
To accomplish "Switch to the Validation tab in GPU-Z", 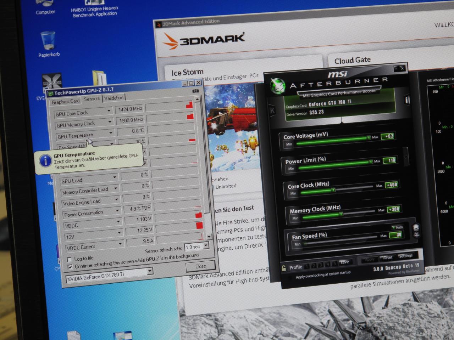I will pos(113,98).
